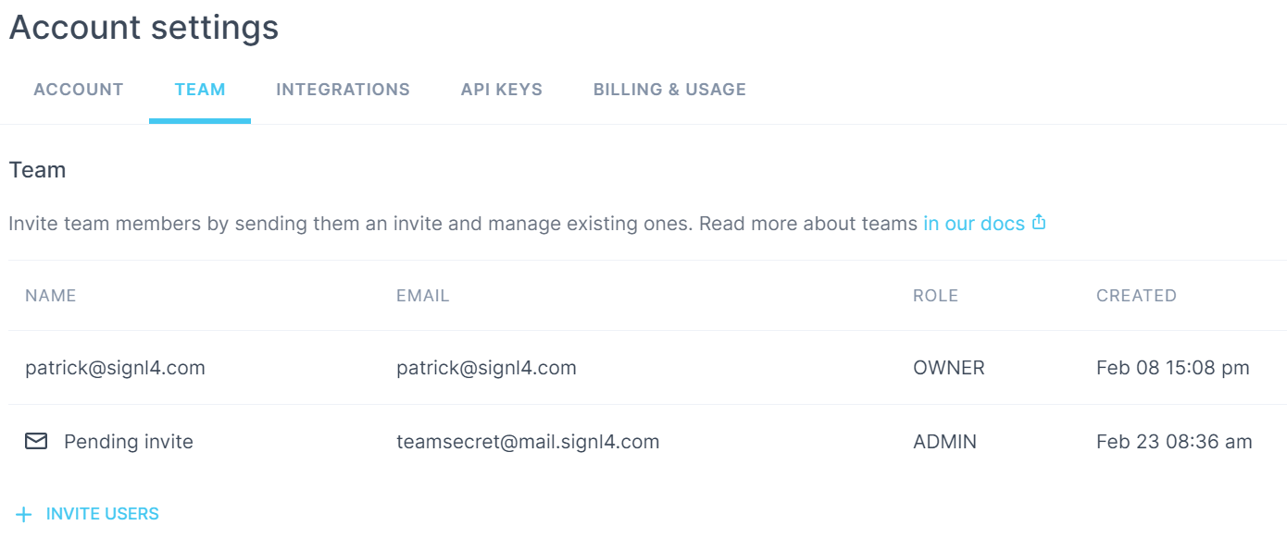The image size is (1287, 550).
Task: Click the teamsecret@mail.signl4.com email
Action: click(528, 442)
